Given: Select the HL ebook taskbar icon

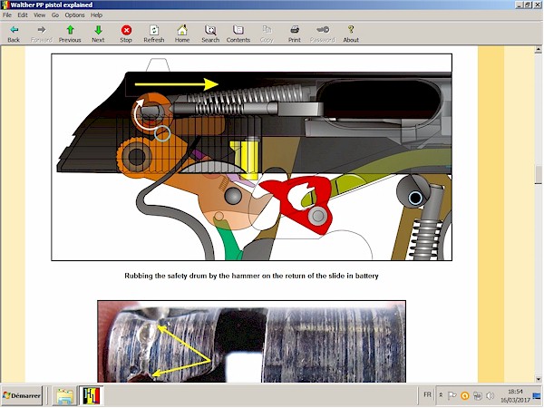Looking at the screenshot, I should 92,396.
